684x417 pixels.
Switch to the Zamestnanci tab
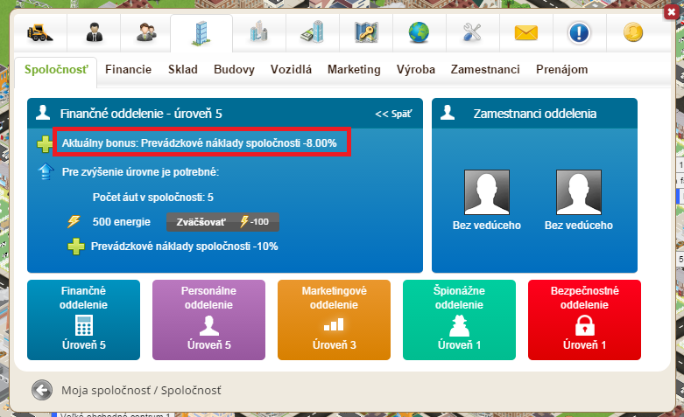(485, 70)
